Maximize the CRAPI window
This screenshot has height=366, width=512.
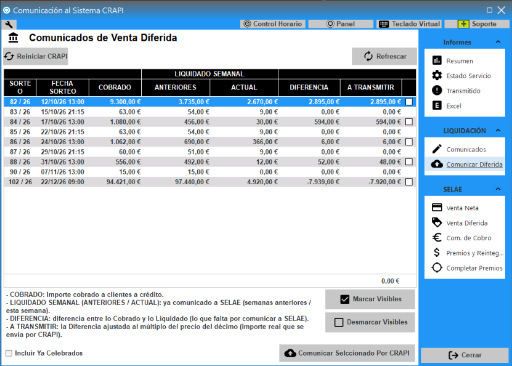tap(489, 10)
